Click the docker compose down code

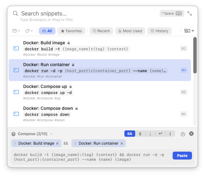47,115
